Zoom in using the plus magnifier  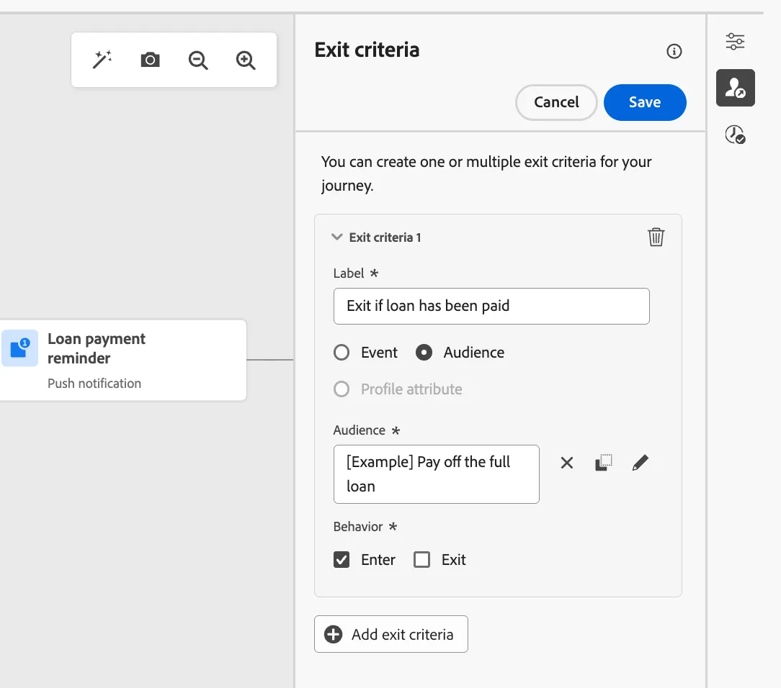click(x=246, y=60)
